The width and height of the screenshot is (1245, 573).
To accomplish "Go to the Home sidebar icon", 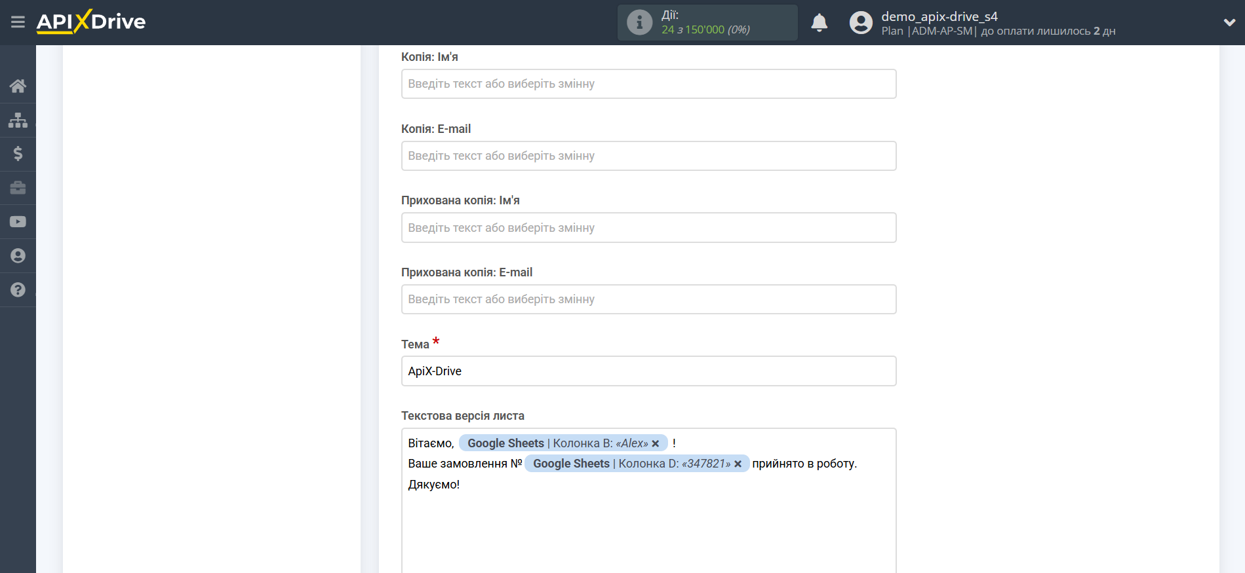I will pos(18,86).
